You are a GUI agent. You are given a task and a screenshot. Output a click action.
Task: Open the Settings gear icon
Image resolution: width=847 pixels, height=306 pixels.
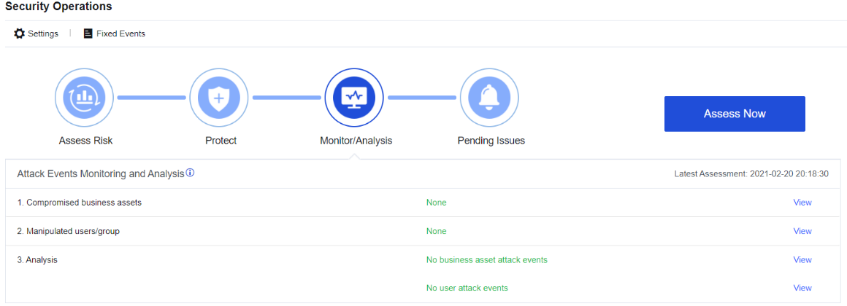20,34
